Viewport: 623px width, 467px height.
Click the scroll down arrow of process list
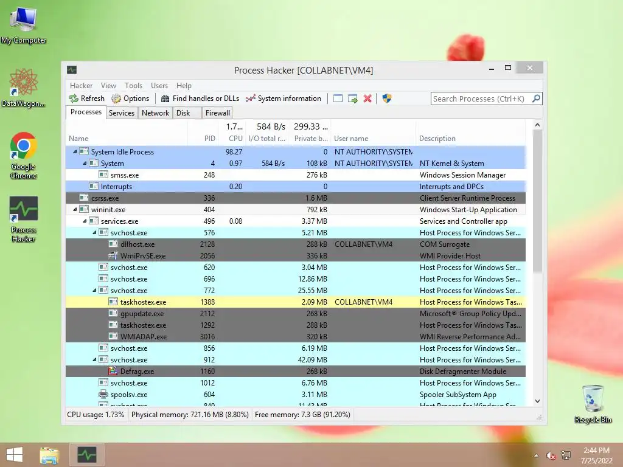(x=537, y=401)
